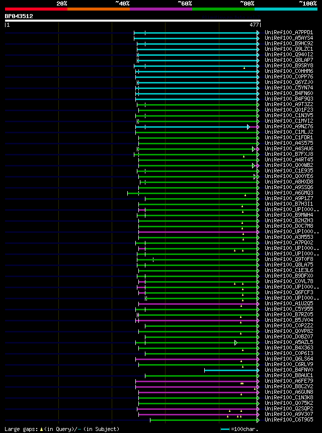
Task: Click the cyan ~100% identity legend segment
Action: pos(286,9)
